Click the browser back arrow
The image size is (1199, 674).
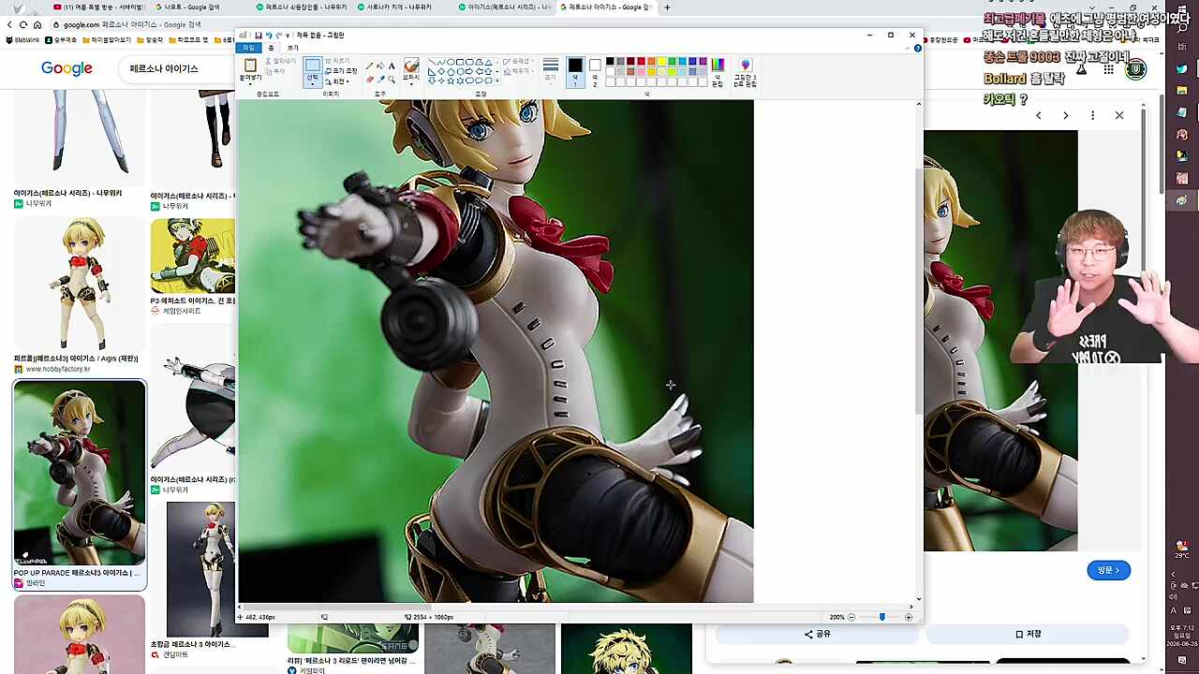[10, 24]
